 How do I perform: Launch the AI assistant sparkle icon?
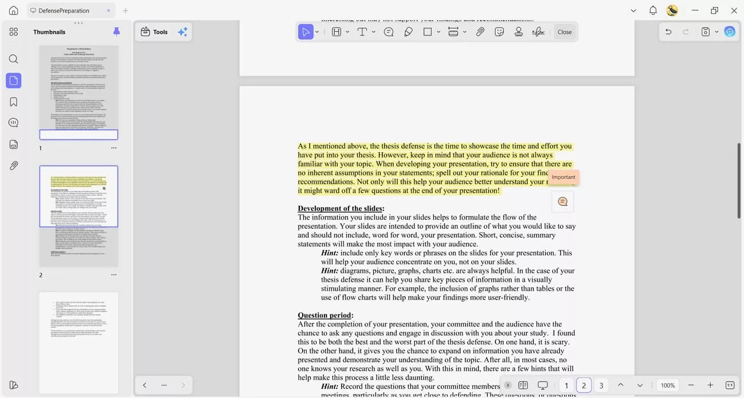(x=183, y=31)
